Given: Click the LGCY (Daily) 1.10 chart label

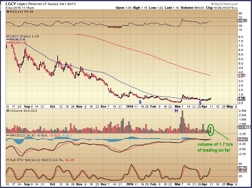Looking at the screenshot, I should coord(24,36).
